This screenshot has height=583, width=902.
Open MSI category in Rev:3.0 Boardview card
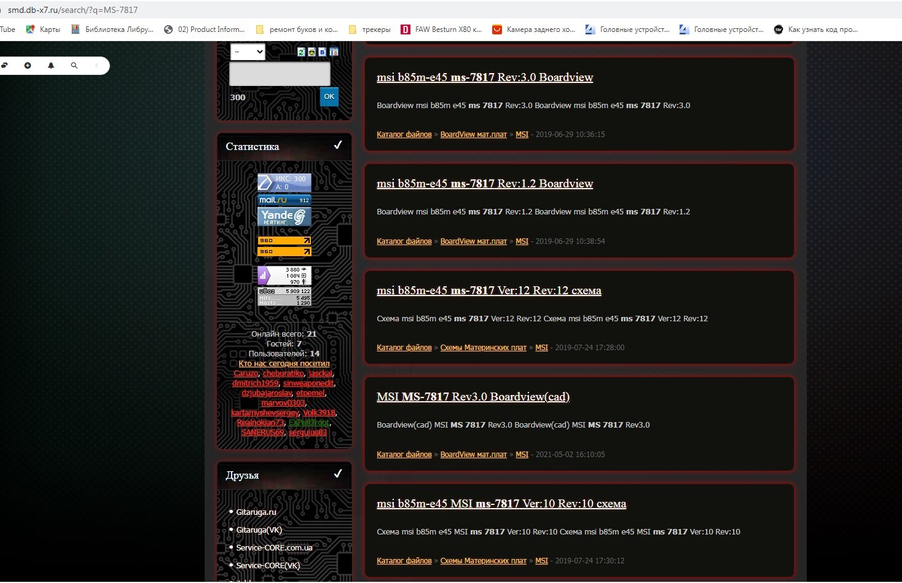[522, 135]
